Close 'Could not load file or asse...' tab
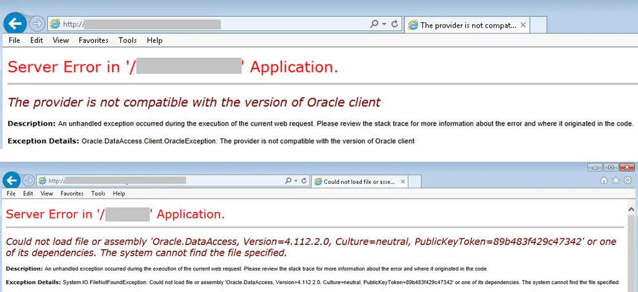The width and height of the screenshot is (638, 292). coord(402,181)
